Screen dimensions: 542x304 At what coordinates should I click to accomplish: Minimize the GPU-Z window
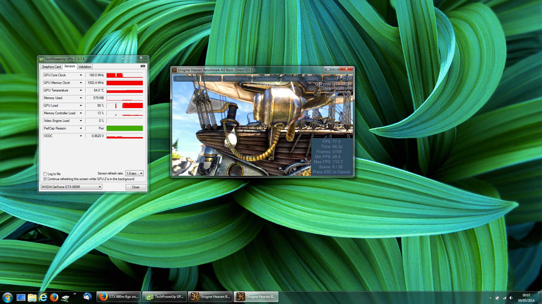point(123,58)
